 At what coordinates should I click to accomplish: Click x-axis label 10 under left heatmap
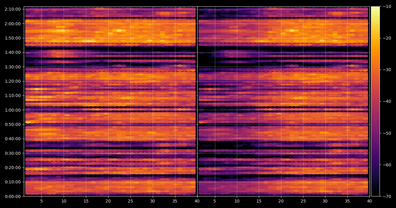coord(64,201)
